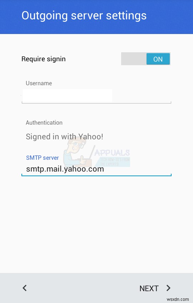The width and height of the screenshot is (193, 303).
Task: Click the Outgoing server settings header title
Action: click(x=84, y=15)
